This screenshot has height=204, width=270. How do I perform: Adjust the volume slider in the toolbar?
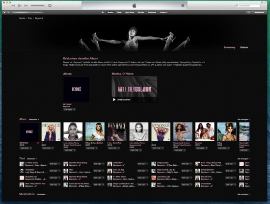point(38,6)
